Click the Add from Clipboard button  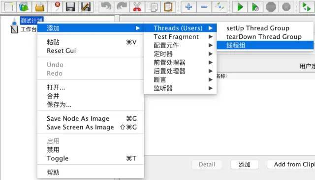click(291, 164)
